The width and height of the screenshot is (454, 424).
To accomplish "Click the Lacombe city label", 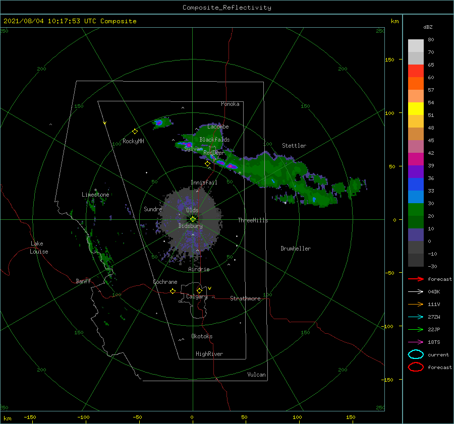I will tap(218, 127).
